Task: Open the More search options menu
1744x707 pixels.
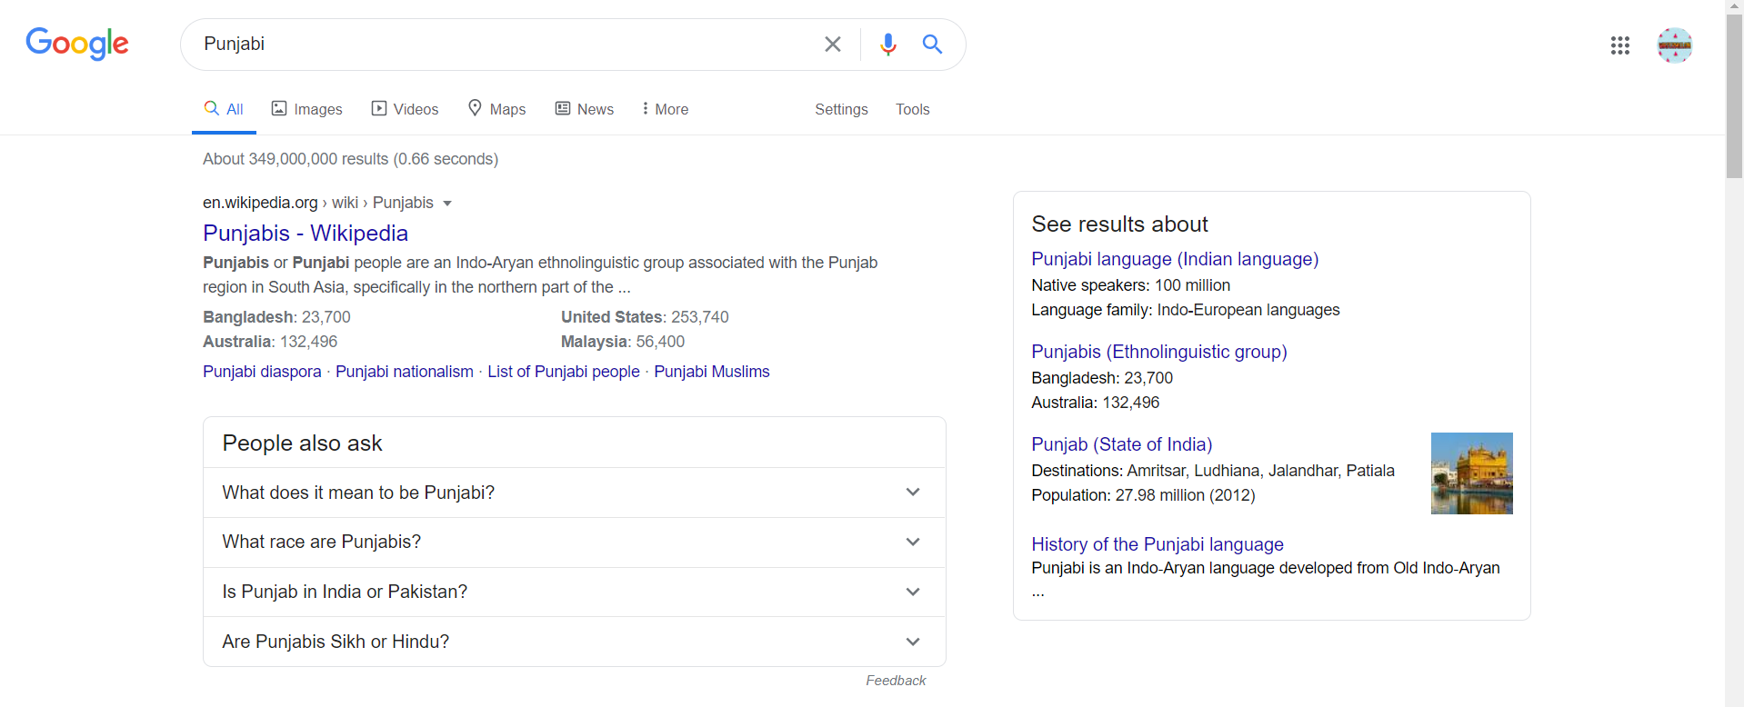Action: click(x=665, y=109)
